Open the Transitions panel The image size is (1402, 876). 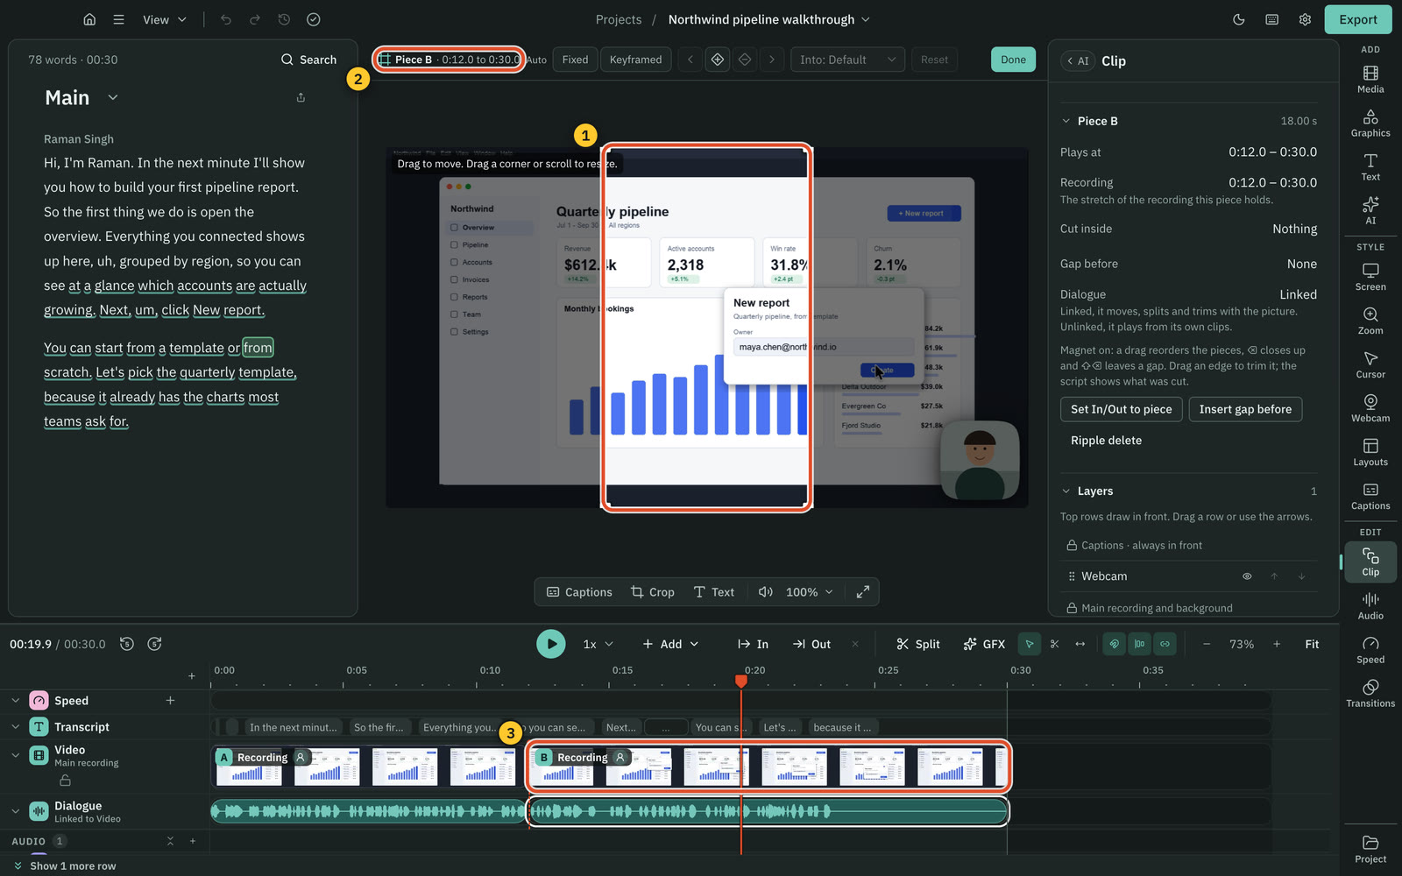1370,694
